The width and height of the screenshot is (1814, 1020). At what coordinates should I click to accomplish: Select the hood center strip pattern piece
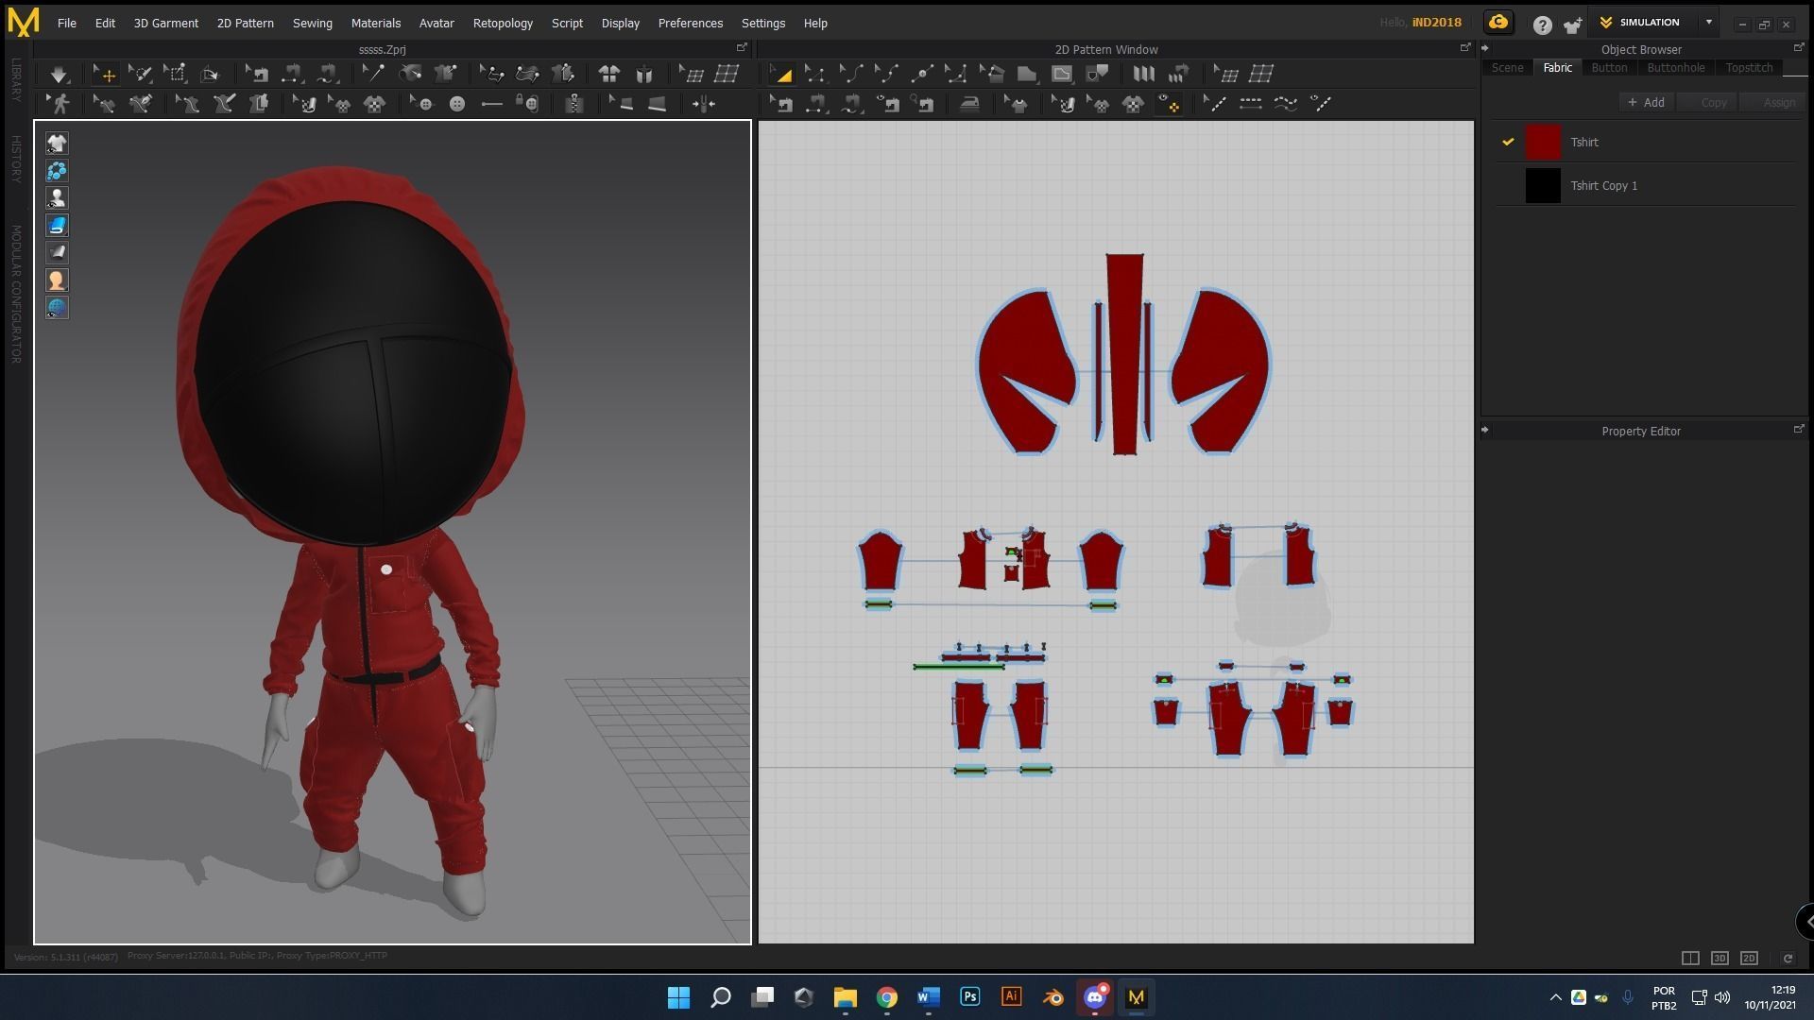pyautogui.click(x=1124, y=354)
